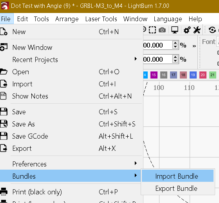Pick dusty rose color swatch 18

[183, 75]
